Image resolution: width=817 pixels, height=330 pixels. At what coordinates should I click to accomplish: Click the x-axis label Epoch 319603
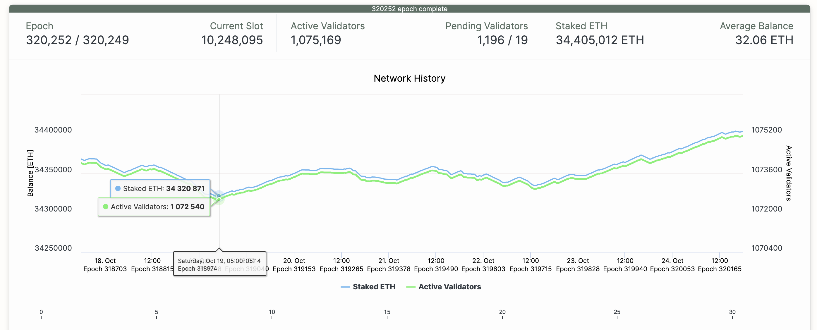pyautogui.click(x=483, y=269)
